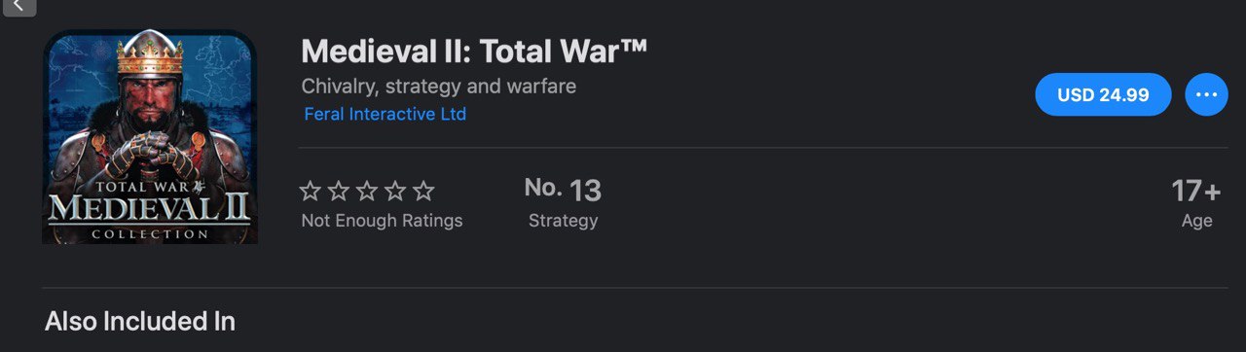Open the Strategy category label
The height and width of the screenshot is (352, 1246).
563,221
